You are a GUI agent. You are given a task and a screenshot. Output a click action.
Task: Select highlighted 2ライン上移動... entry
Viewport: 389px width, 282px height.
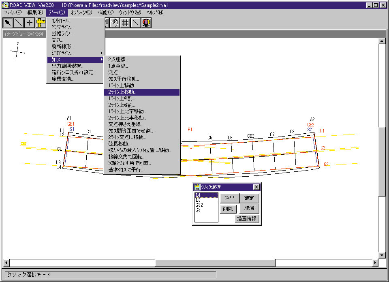pos(142,92)
